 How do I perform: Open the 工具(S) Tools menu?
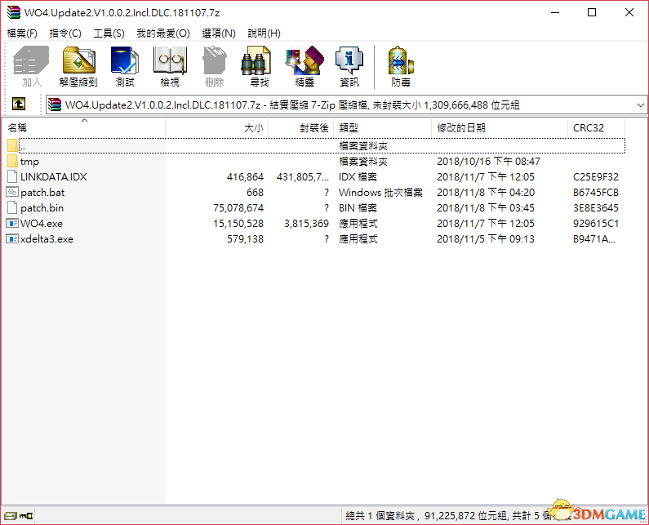click(109, 33)
